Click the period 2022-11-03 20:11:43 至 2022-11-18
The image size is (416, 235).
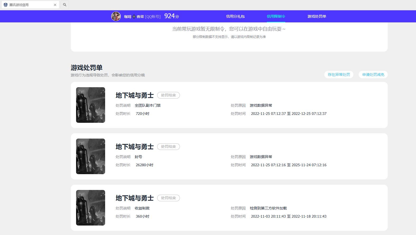click(x=289, y=216)
